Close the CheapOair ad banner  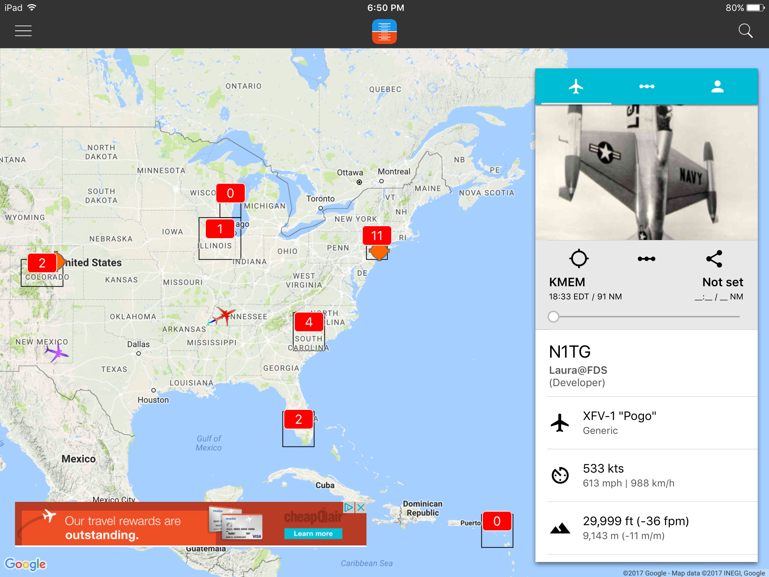point(361,508)
